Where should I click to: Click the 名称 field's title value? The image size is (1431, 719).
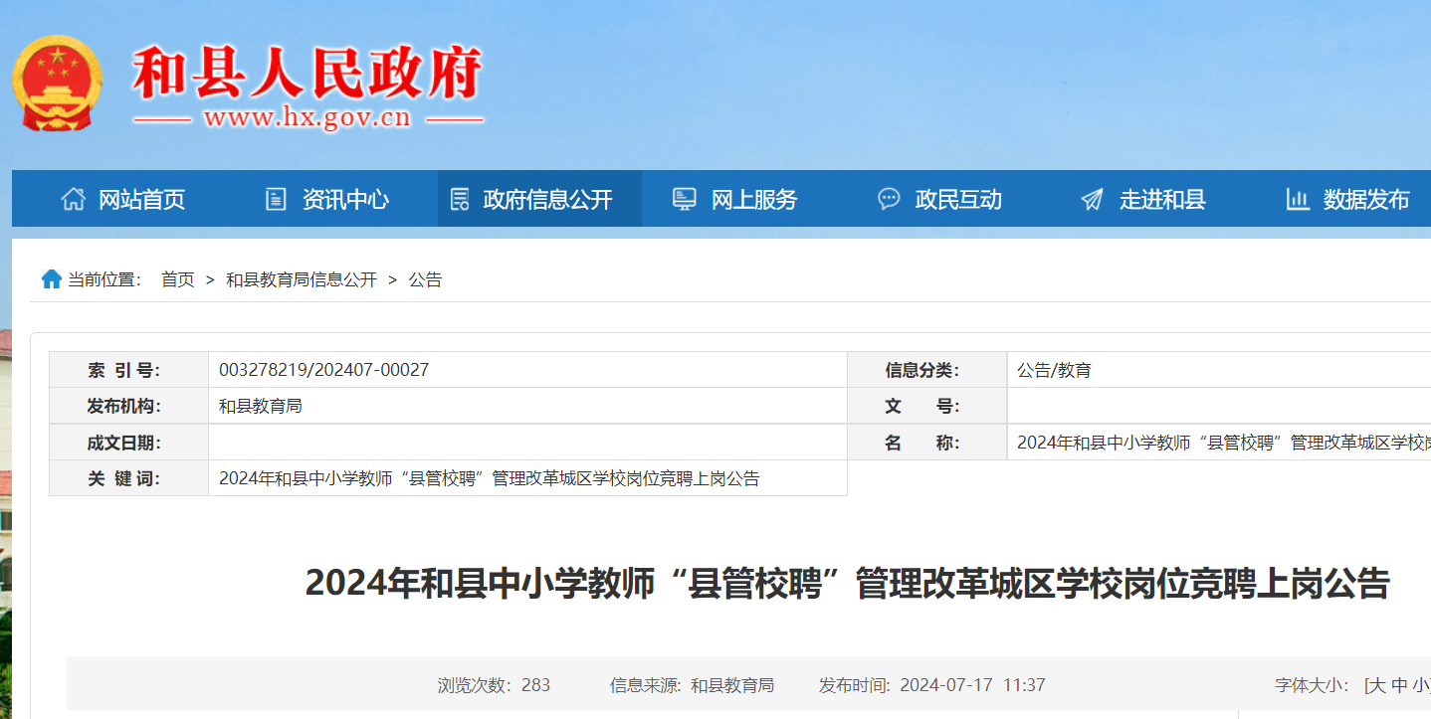(1224, 443)
